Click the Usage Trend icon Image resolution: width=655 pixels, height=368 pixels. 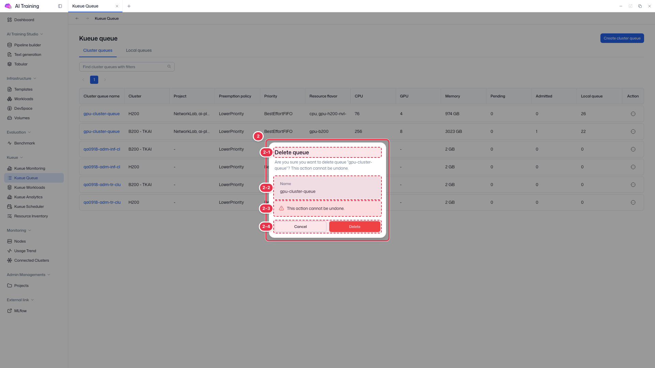[x=10, y=251]
